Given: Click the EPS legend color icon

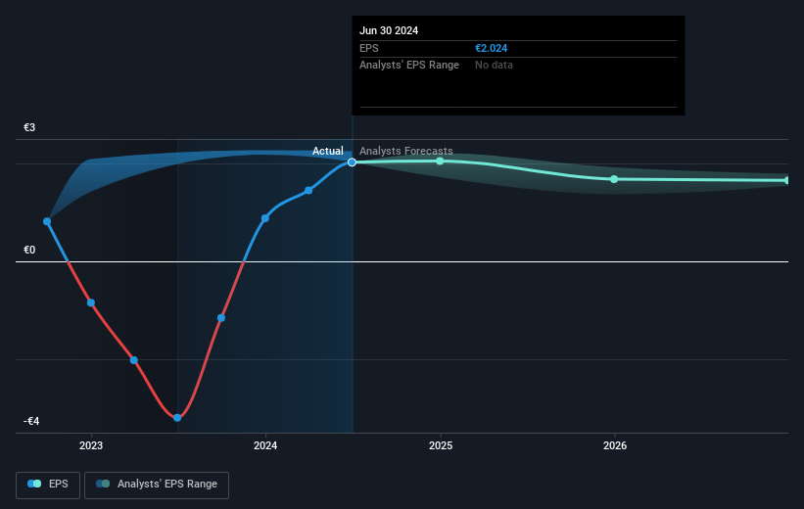Looking at the screenshot, I should [x=34, y=484].
